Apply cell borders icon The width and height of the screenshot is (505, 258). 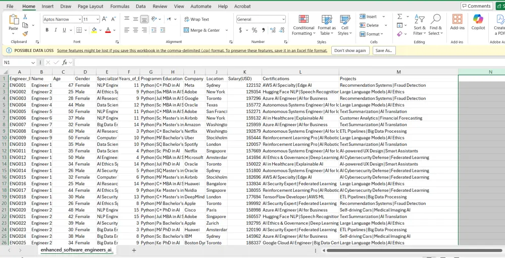click(79, 30)
